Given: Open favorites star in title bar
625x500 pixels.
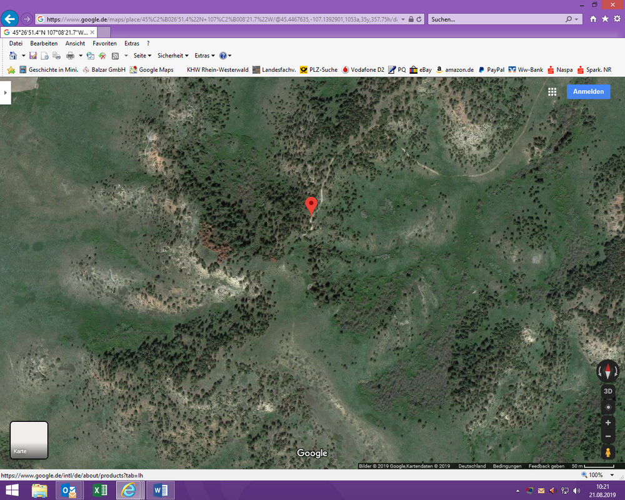Looking at the screenshot, I should 605,19.
